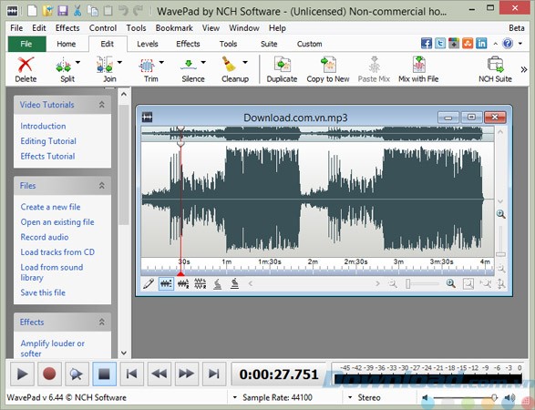Click the zoom-out magnifier beside horizontal zoom slider
Image resolution: width=535 pixels, height=410 pixels.
(393, 283)
